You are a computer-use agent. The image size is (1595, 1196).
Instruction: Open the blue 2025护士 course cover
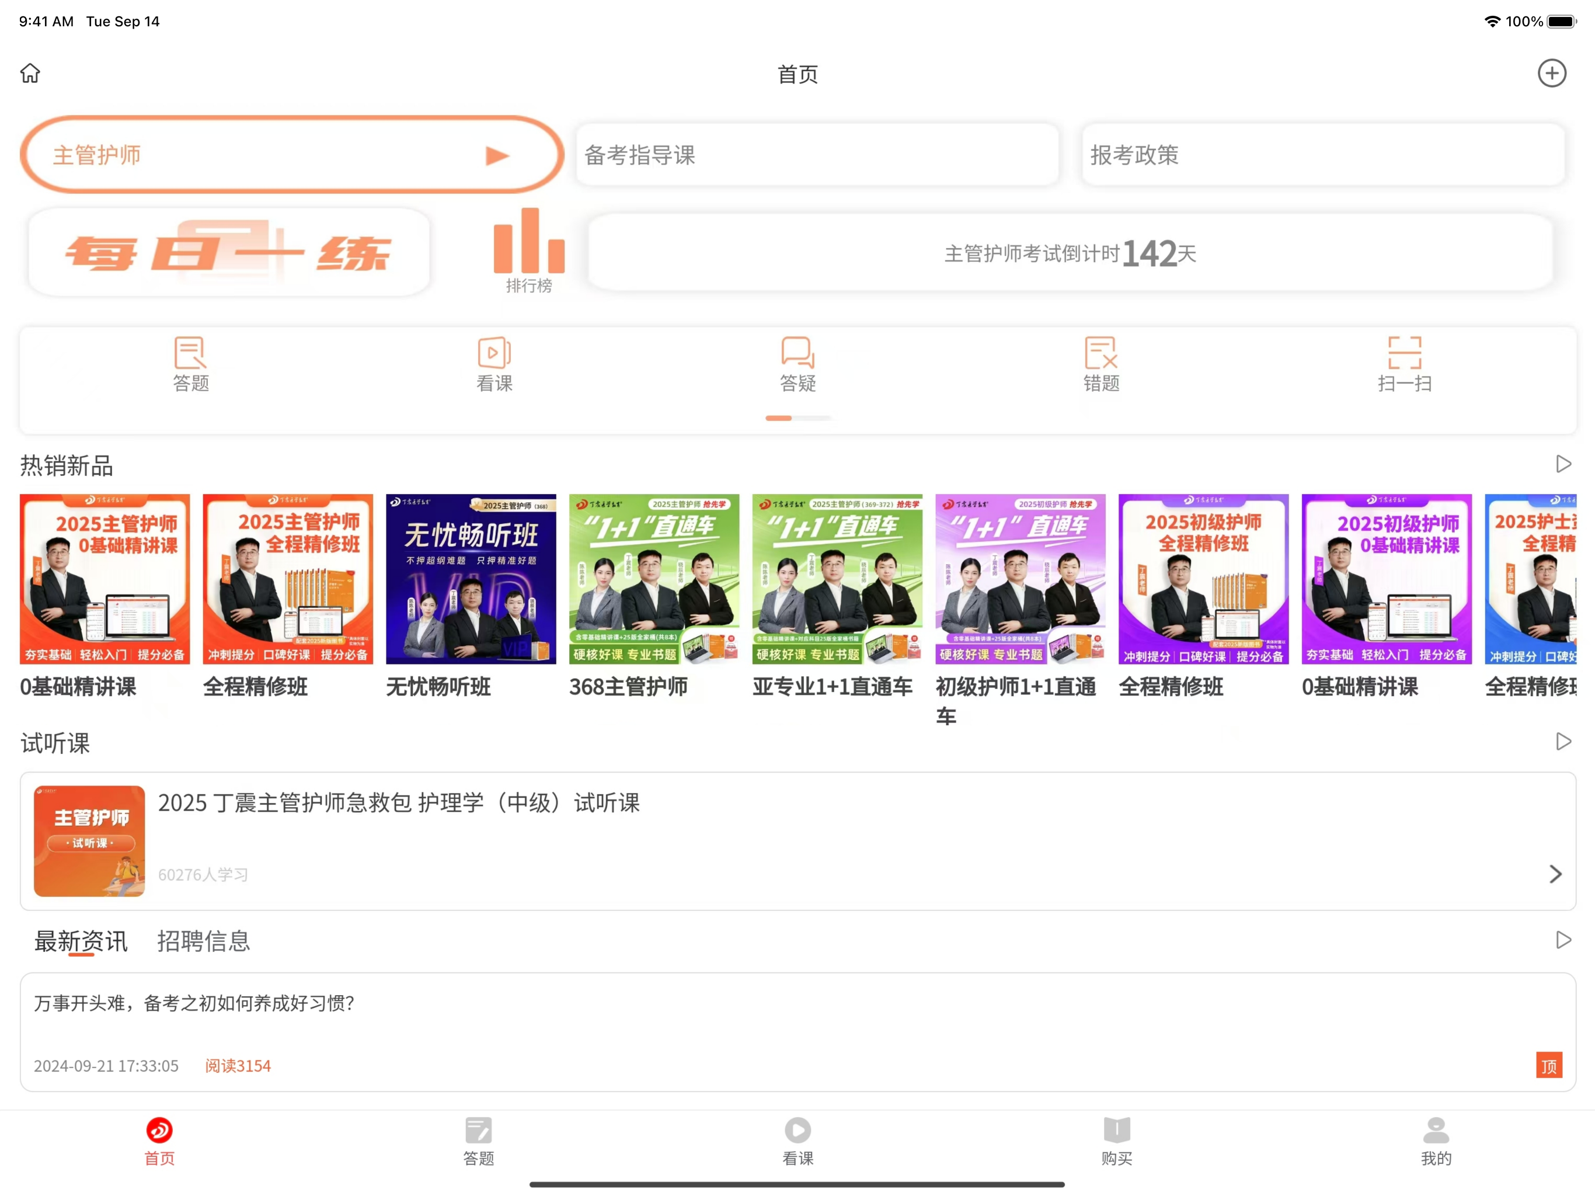pyautogui.click(x=1530, y=579)
